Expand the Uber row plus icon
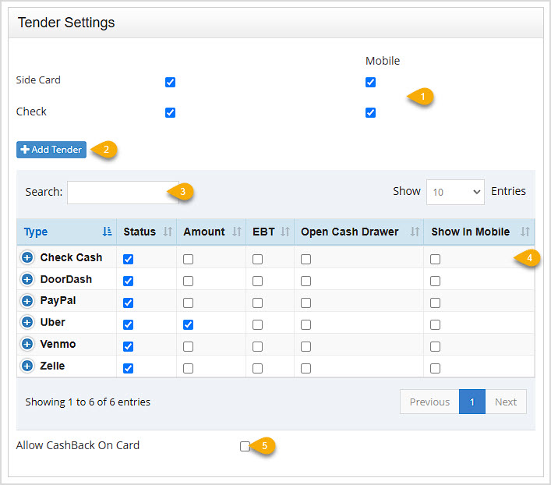The width and height of the screenshot is (551, 485). (27, 322)
